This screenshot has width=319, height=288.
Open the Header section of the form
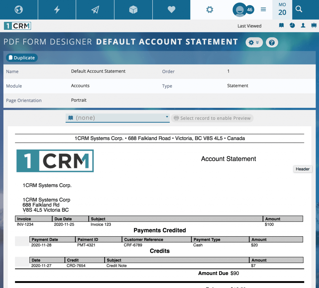click(x=302, y=169)
